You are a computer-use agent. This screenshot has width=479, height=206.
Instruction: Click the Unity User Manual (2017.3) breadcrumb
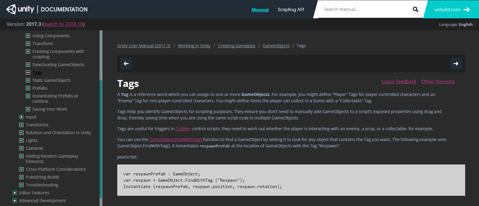[144, 46]
